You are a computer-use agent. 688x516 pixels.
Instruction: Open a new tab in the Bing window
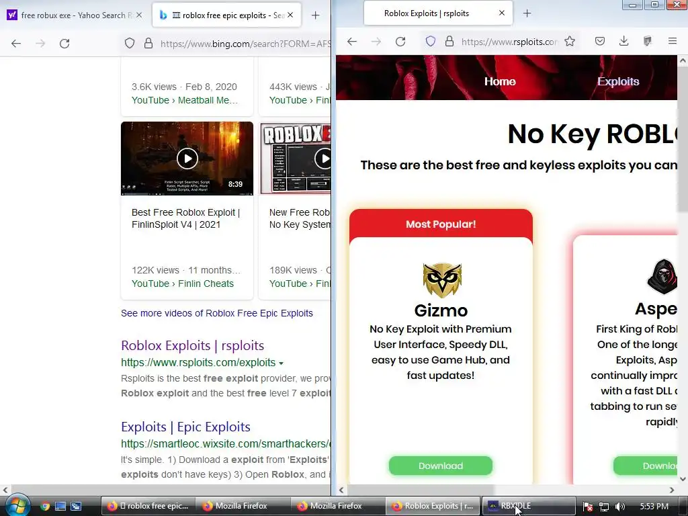[x=315, y=15]
